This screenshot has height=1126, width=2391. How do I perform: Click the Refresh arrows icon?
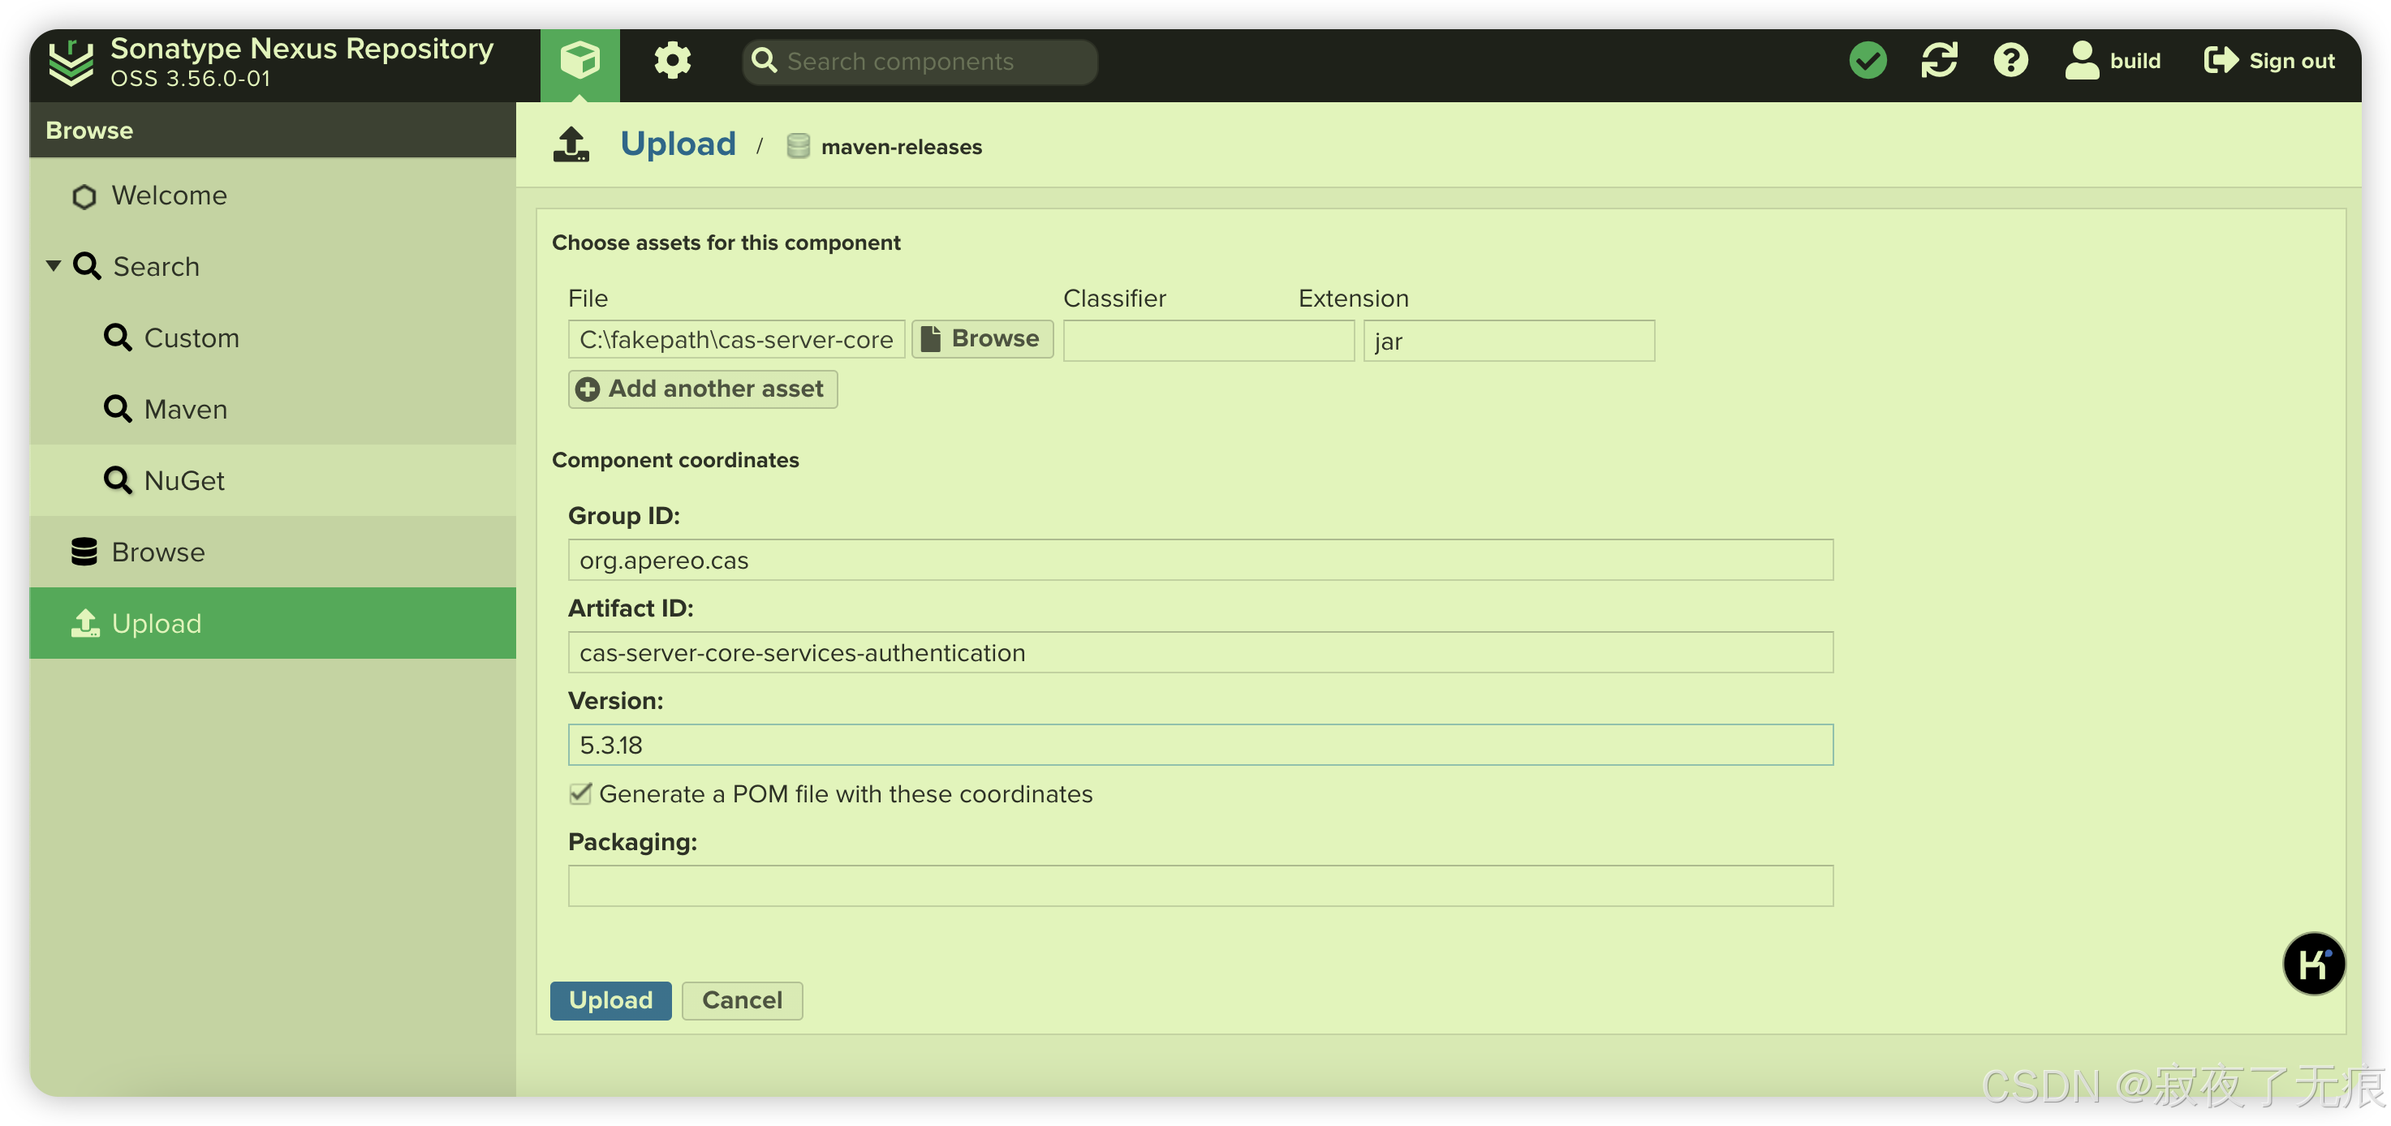click(1939, 61)
